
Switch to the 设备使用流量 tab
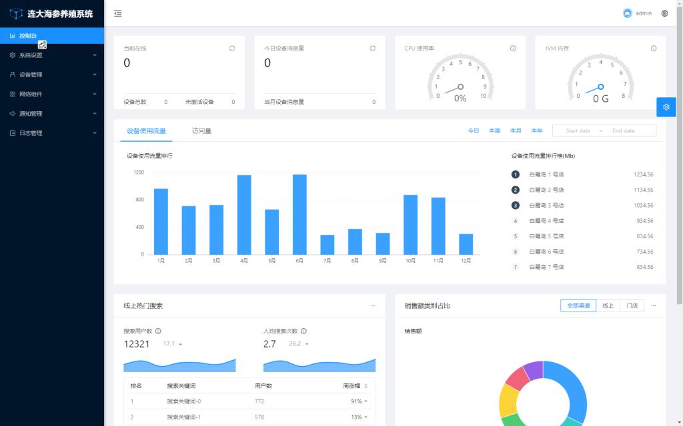[146, 131]
